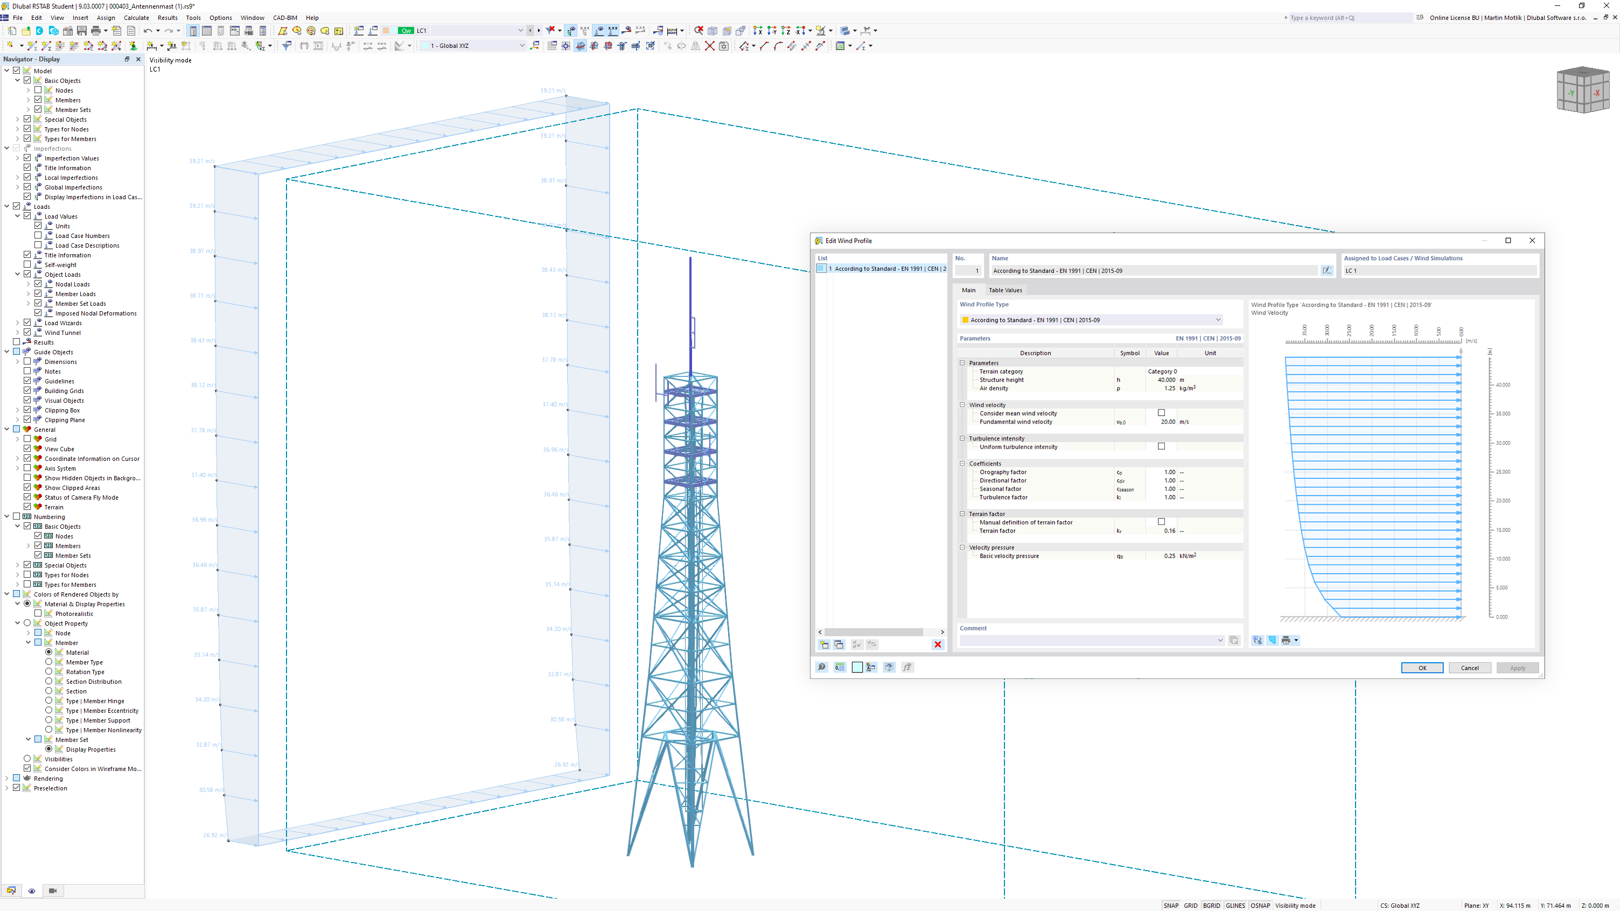Click Cancel in the Edit Wind Profile dialog
Screen dimensions: 1620x911
tap(1470, 667)
